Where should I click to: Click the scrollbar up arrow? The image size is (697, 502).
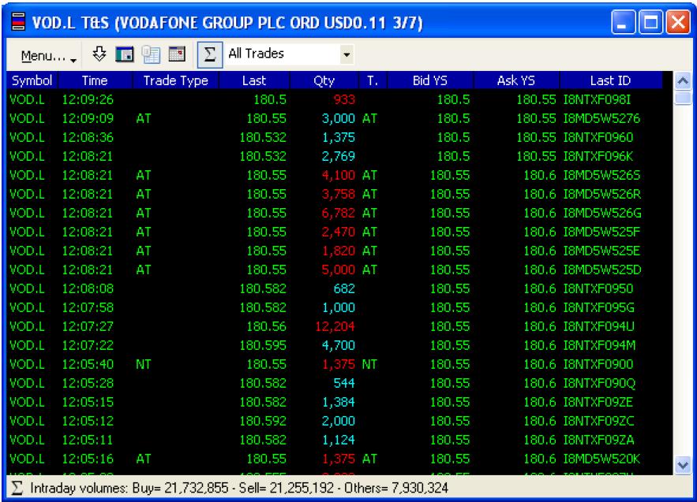pos(683,80)
